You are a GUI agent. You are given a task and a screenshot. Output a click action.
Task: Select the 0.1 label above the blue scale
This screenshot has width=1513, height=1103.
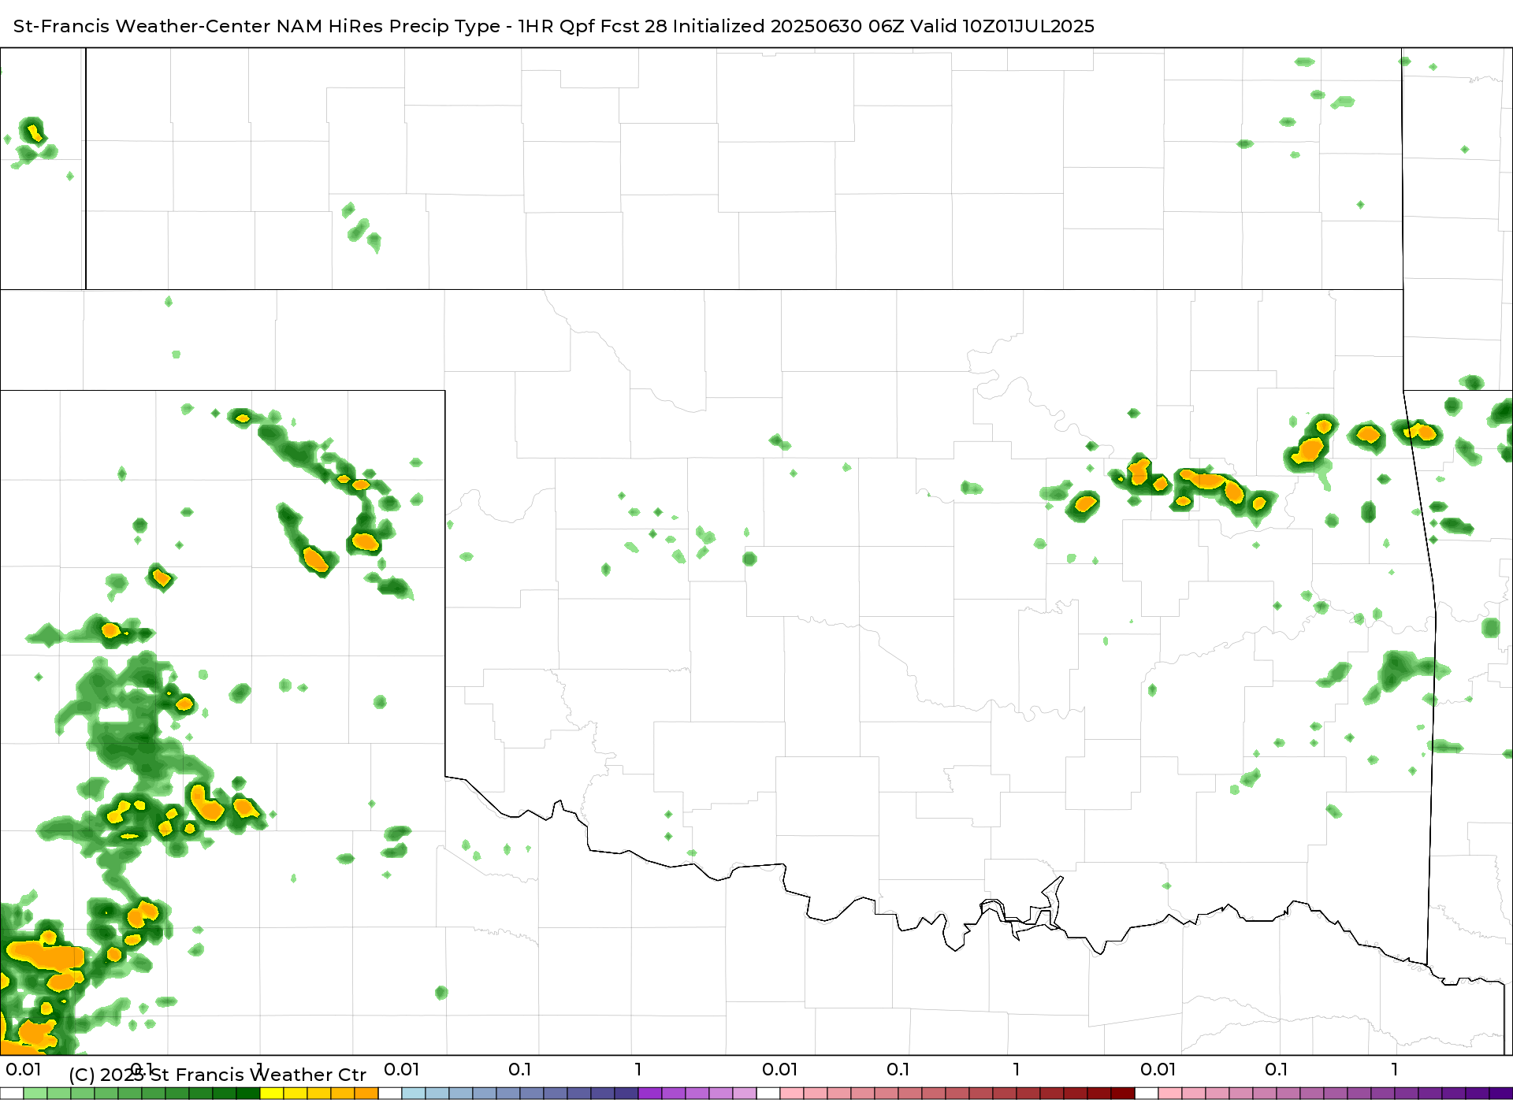[519, 1069]
